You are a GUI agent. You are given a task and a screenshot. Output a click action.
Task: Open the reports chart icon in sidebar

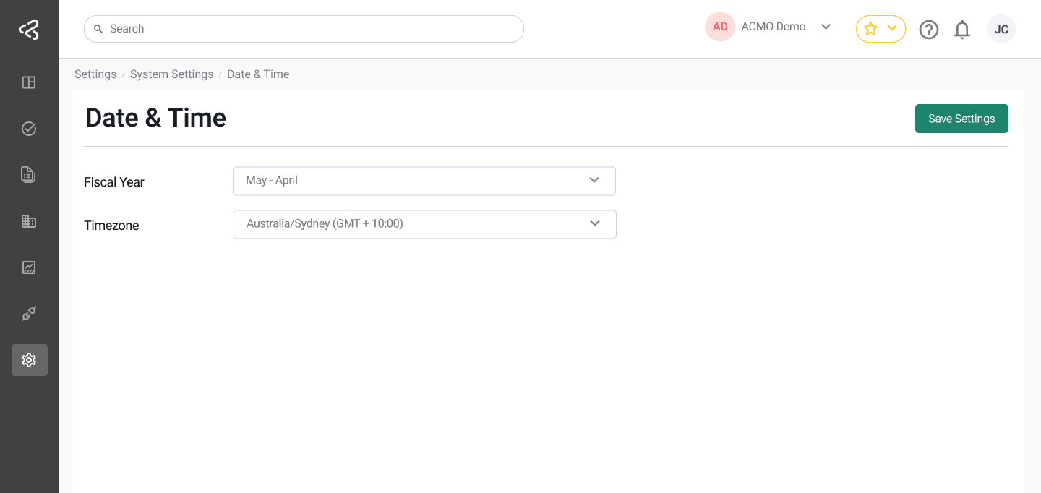(x=29, y=267)
